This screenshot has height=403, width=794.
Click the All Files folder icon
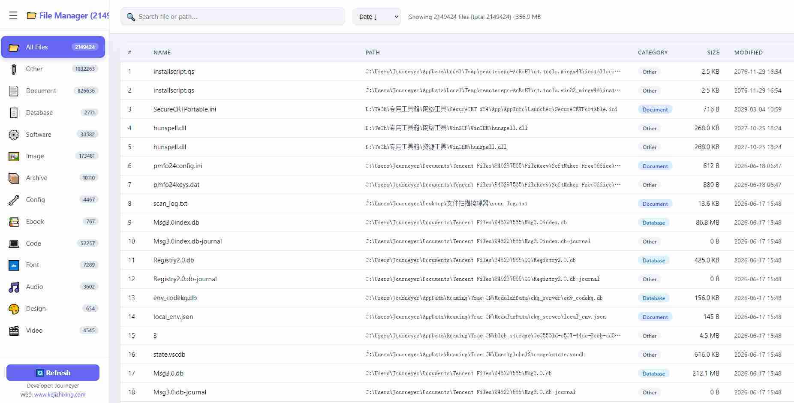coord(14,47)
